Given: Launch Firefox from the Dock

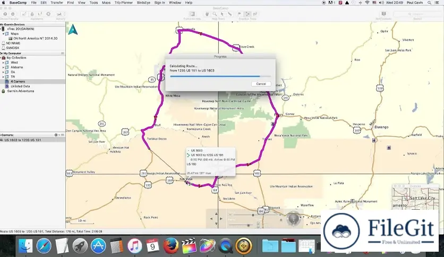Looking at the screenshot, I should click(170, 246).
